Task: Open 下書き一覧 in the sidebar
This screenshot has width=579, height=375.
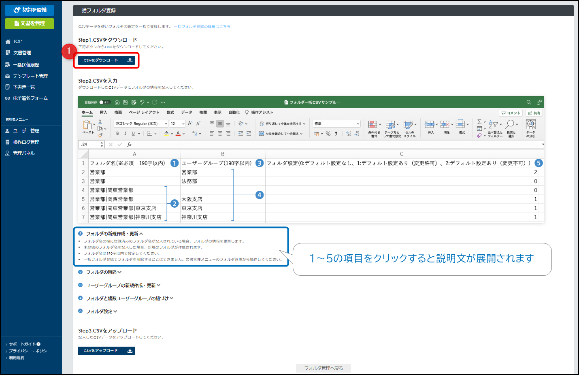Action: pyautogui.click(x=20, y=87)
